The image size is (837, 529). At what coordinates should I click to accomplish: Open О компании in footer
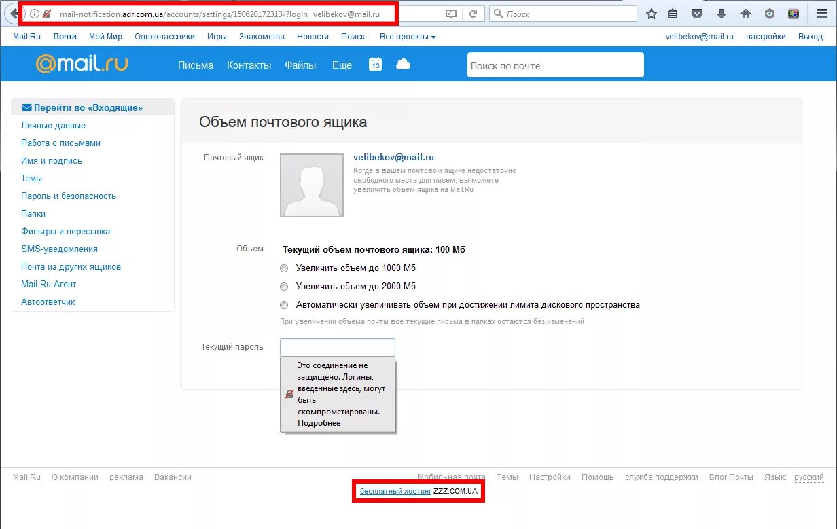click(x=75, y=477)
